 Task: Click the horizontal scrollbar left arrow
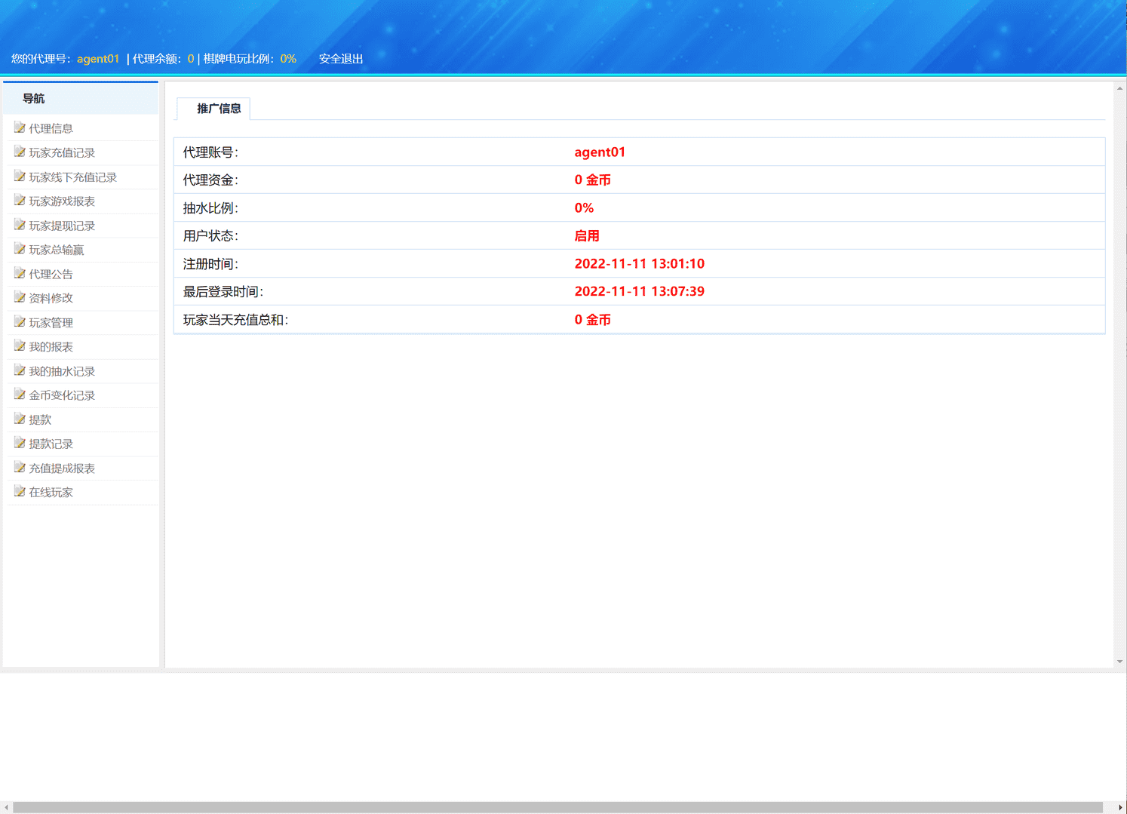6,807
